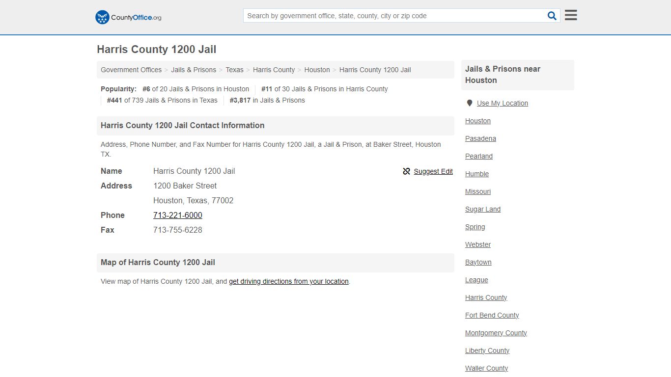
Task: Click the fax number 713-755-6228
Action: [178, 230]
